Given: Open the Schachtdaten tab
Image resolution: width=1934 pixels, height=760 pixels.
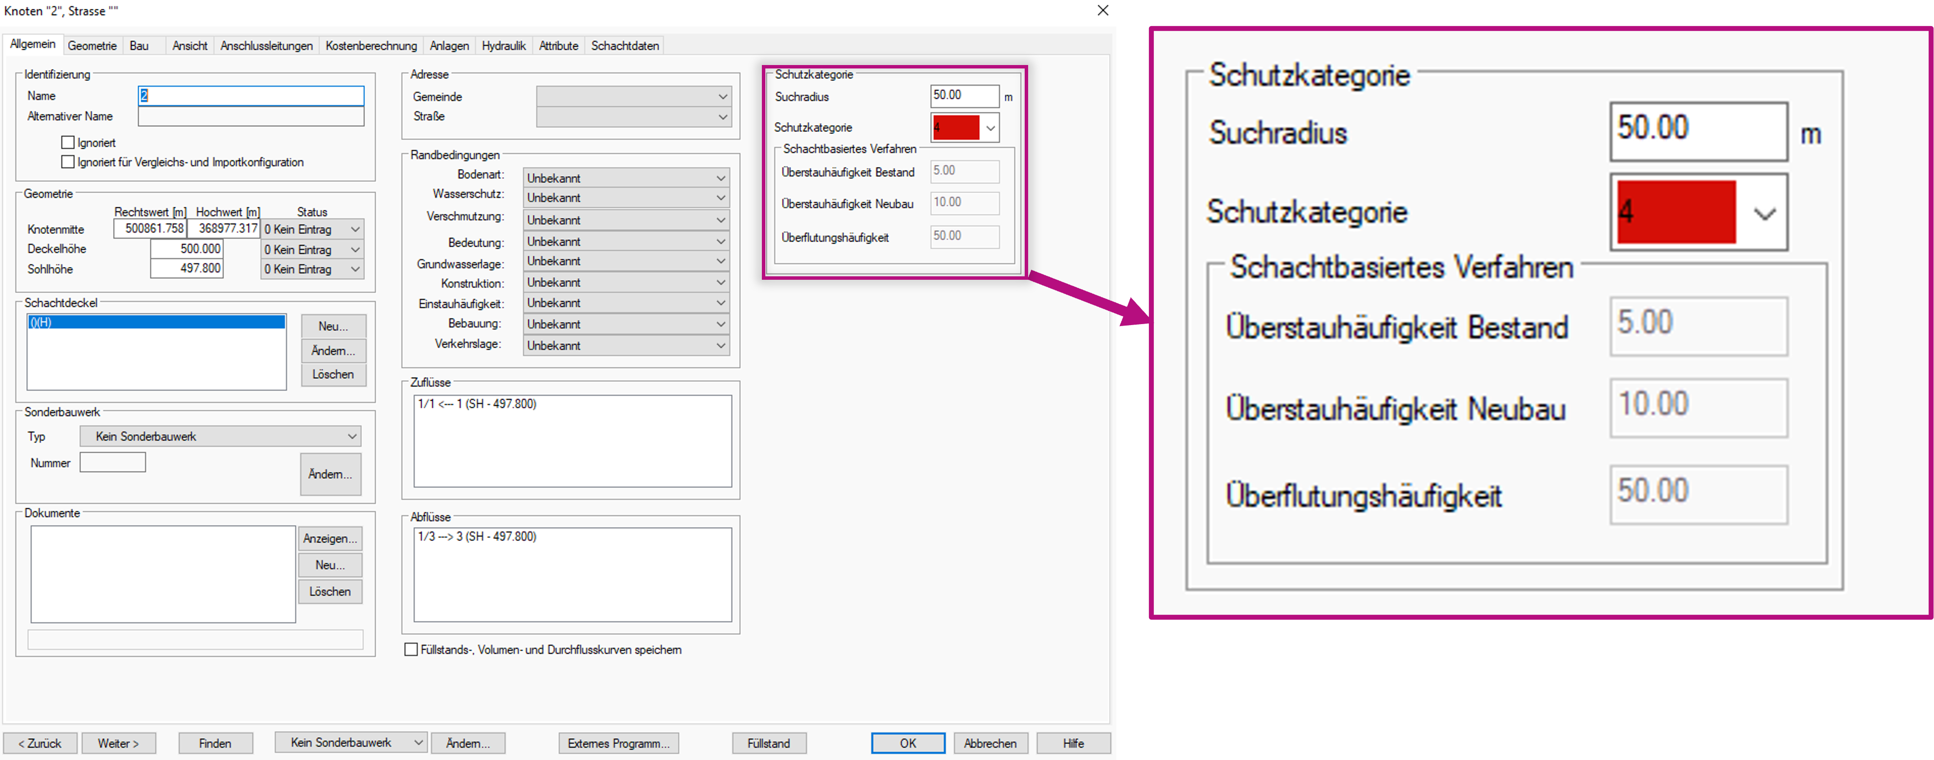Looking at the screenshot, I should pyautogui.click(x=625, y=46).
